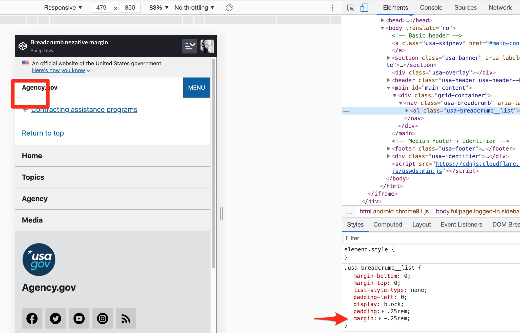Click the USA.gov logo
520x333 pixels.
[x=39, y=259]
